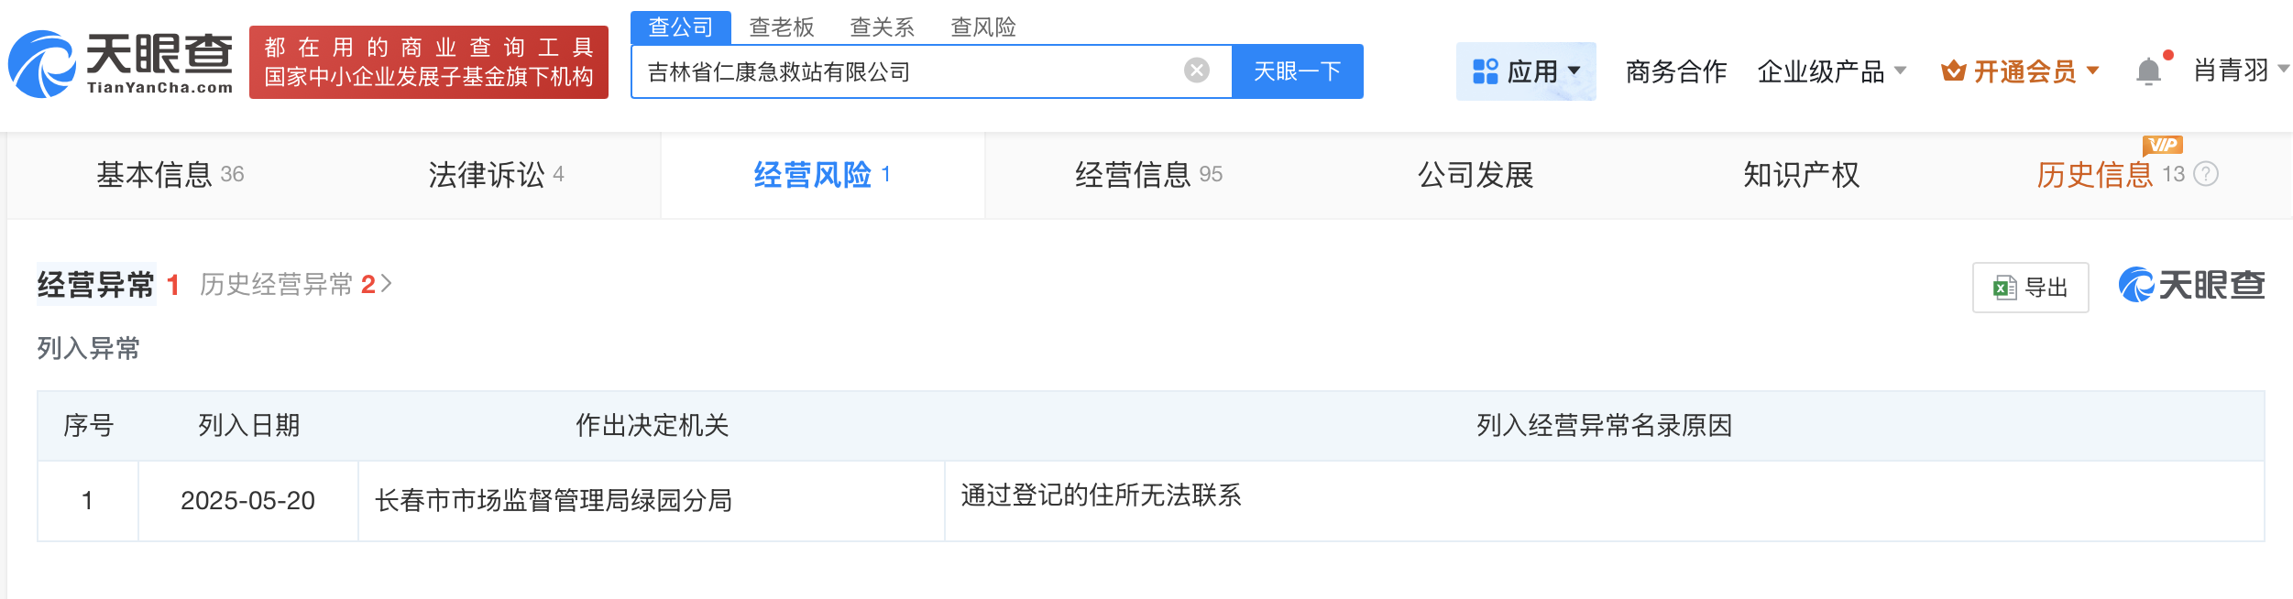The height and width of the screenshot is (599, 2293).
Task: Click the help icon beside 历史信息
Action: (x=2206, y=174)
